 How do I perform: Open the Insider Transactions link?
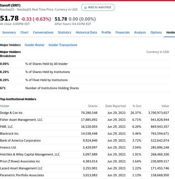63,45
